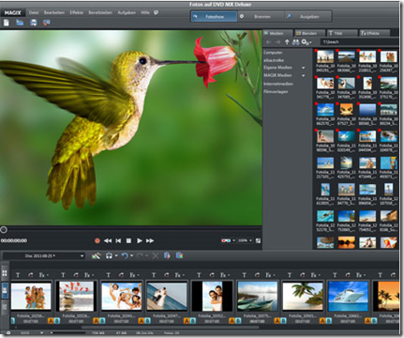Image resolution: width=404 pixels, height=338 pixels.
Task: Open Internetmedien in the media sidebar
Action: pos(278,84)
